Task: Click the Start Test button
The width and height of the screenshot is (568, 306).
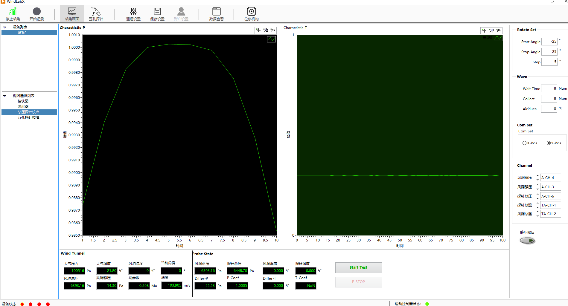Action: (x=358, y=267)
